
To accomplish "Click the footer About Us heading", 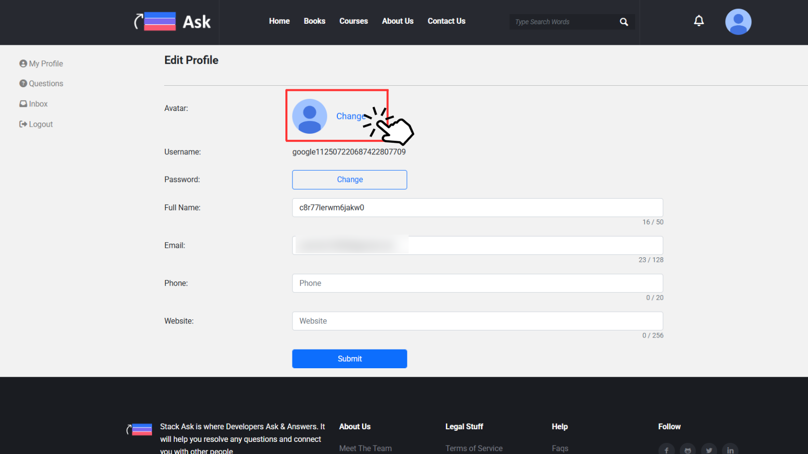I will [355, 427].
